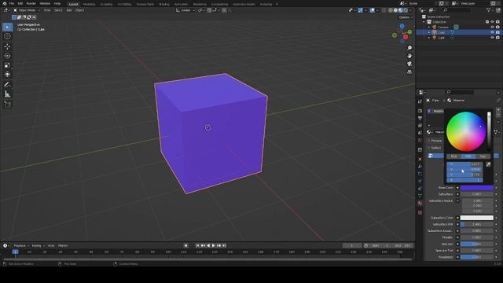This screenshot has height=283, width=503.
Task: Click Play animation button in timeline
Action: [213, 245]
